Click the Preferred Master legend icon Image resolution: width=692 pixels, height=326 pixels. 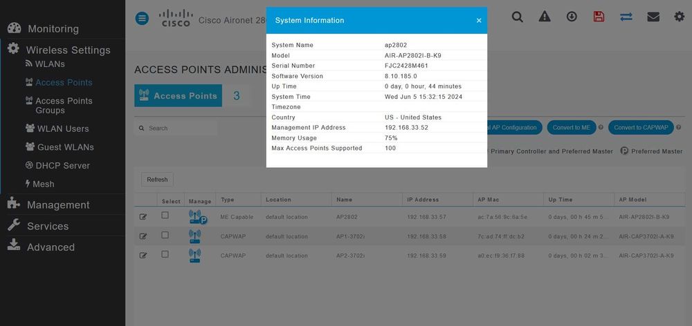pos(624,151)
